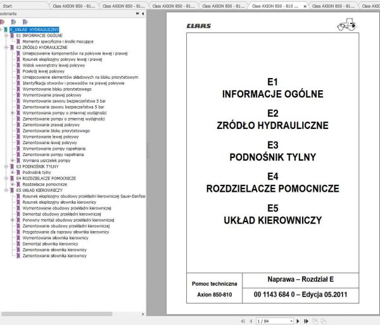This screenshot has height=325, width=380.
Task: Go to the previous page arrow
Action: pyautogui.click(x=251, y=321)
